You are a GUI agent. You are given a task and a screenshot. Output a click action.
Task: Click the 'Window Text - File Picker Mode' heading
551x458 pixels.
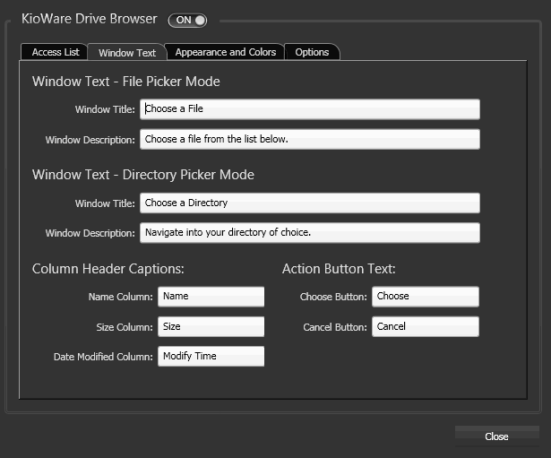(x=125, y=82)
